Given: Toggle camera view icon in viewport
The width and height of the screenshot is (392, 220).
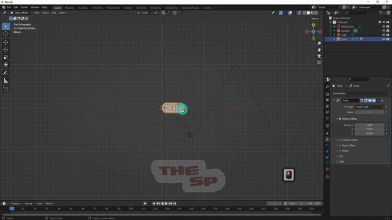Looking at the screenshot, I should coord(319,56).
